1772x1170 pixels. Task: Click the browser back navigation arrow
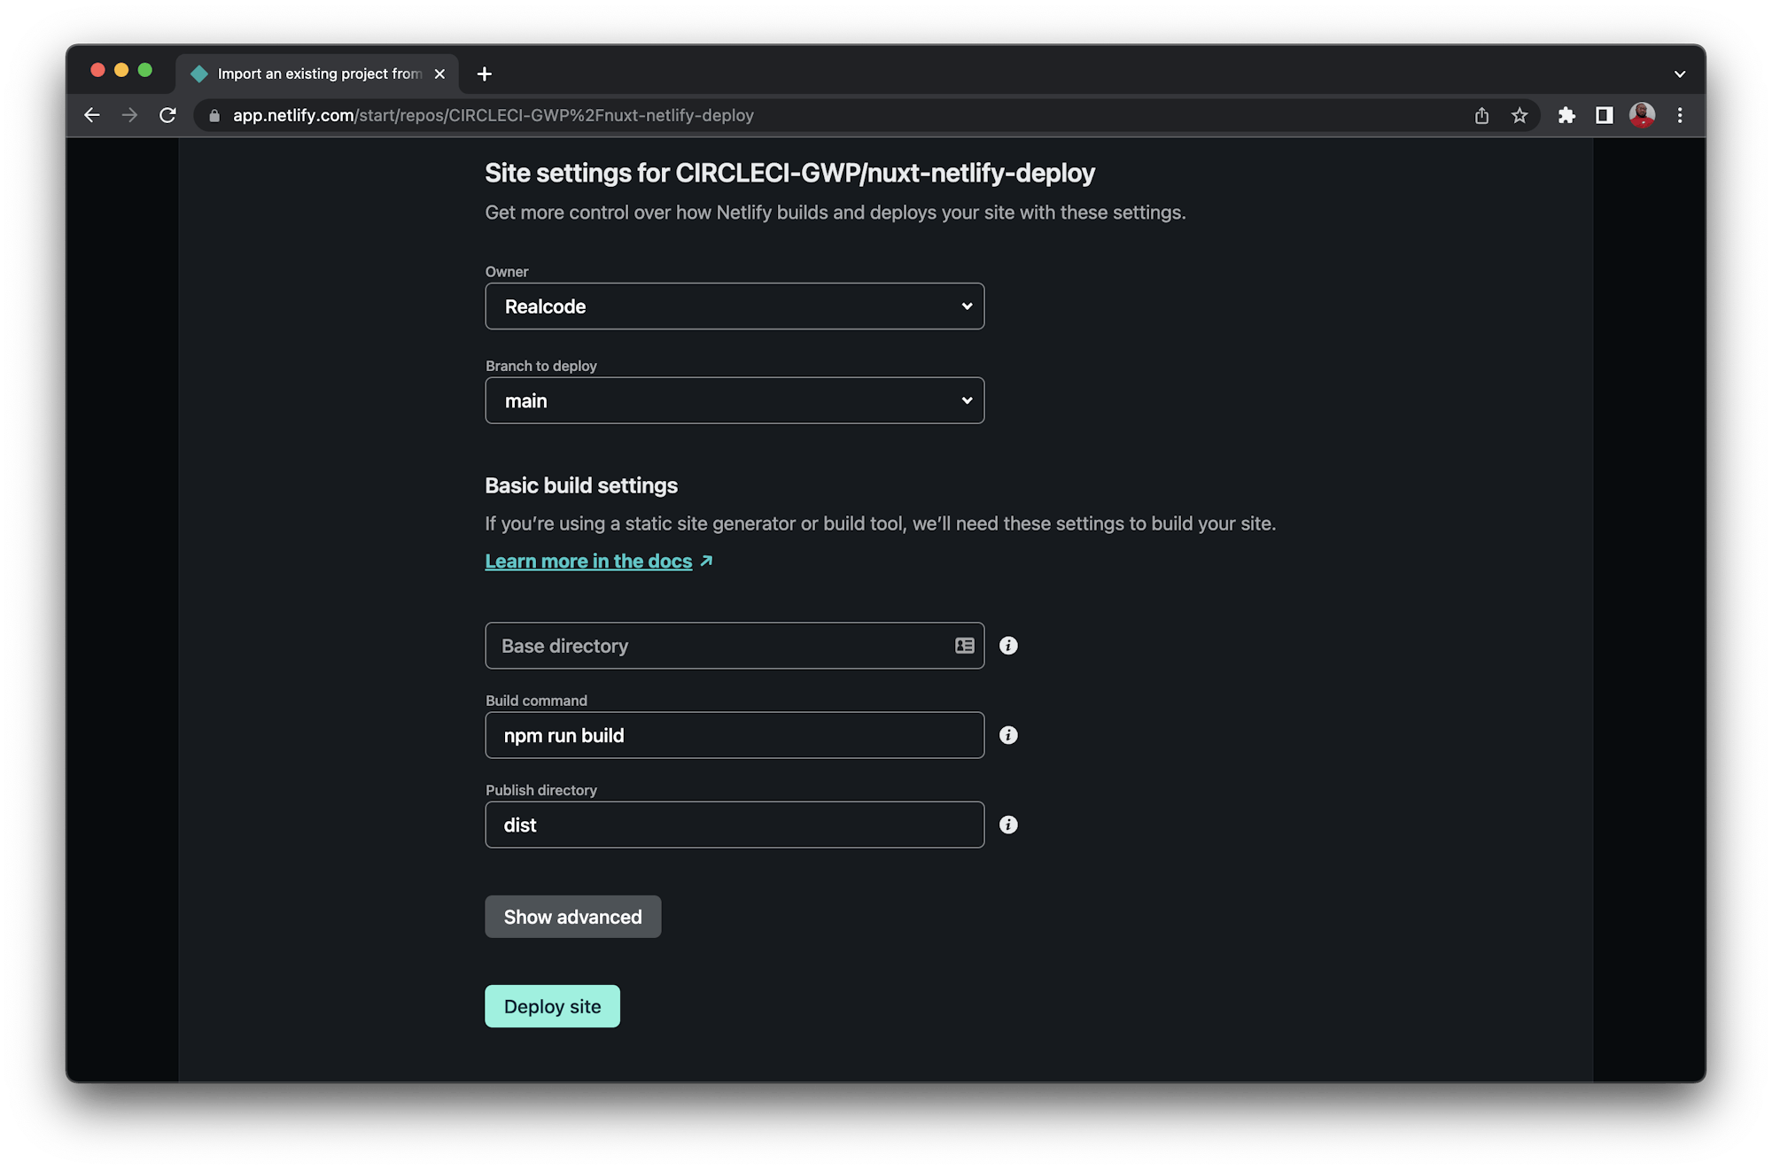[x=92, y=115]
